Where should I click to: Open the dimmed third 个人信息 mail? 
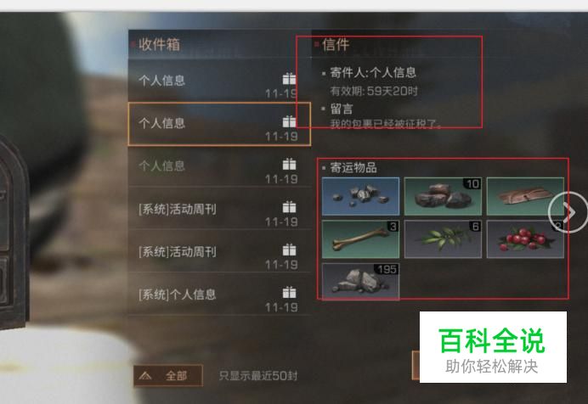[219, 166]
